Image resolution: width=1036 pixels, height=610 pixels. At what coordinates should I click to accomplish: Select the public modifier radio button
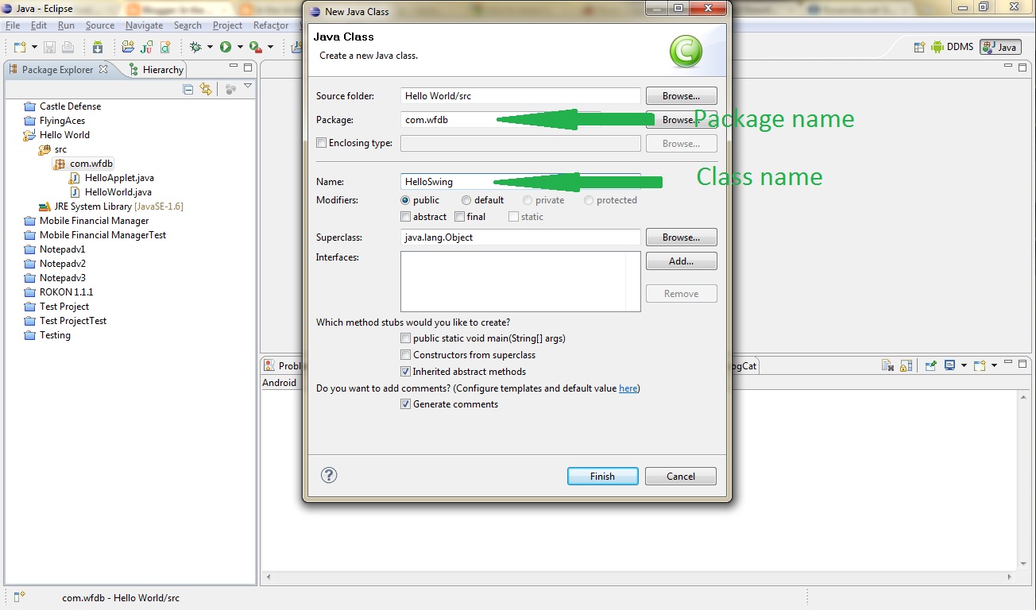(x=406, y=200)
